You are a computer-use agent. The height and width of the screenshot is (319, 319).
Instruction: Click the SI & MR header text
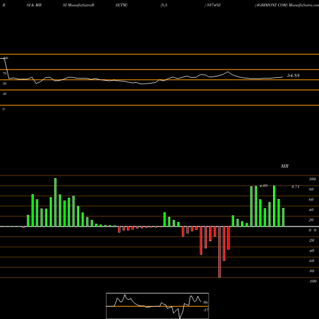coord(34,5)
